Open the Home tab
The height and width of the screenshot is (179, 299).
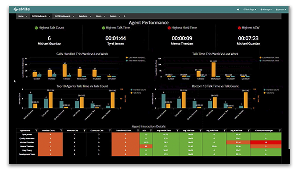point(21,16)
